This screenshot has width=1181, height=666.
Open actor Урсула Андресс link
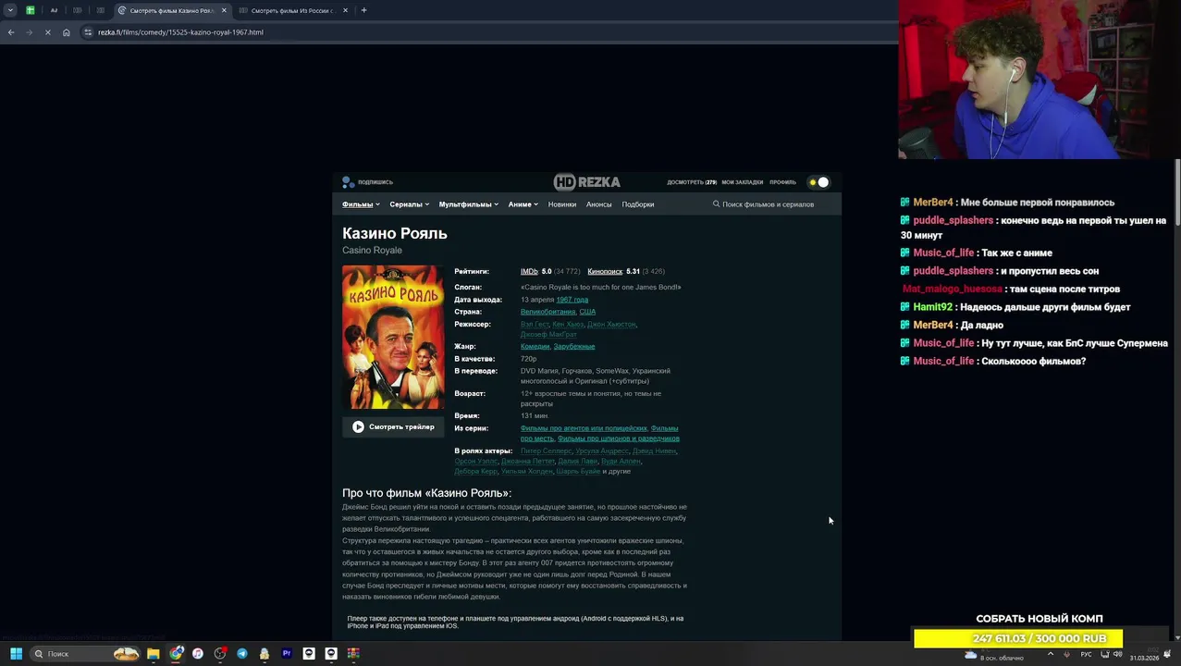pyautogui.click(x=602, y=450)
